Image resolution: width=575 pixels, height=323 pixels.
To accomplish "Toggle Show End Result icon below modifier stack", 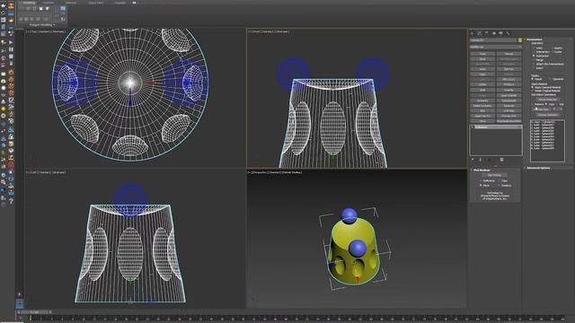I will (481, 160).
